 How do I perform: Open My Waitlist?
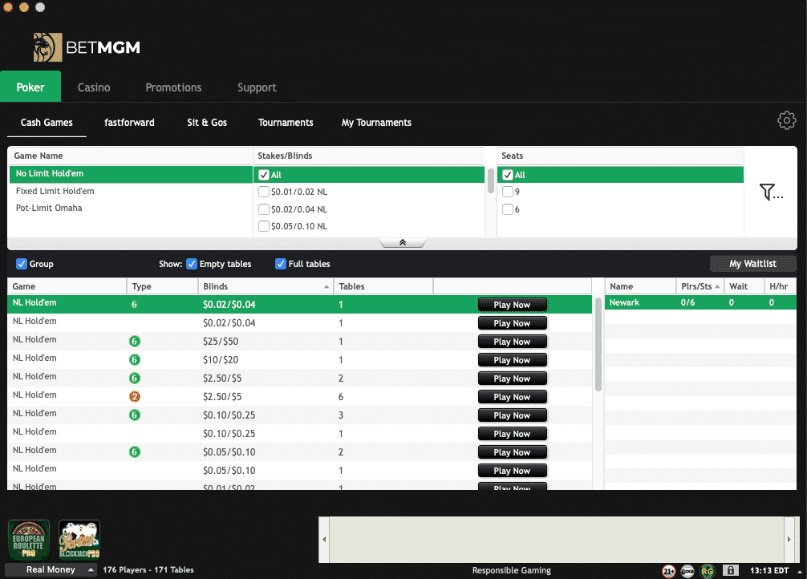[752, 264]
